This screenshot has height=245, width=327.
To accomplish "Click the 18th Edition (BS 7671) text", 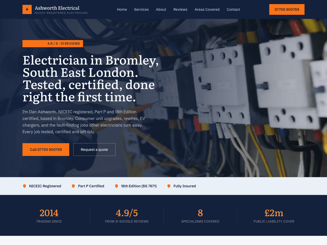I will pyautogui.click(x=139, y=186).
